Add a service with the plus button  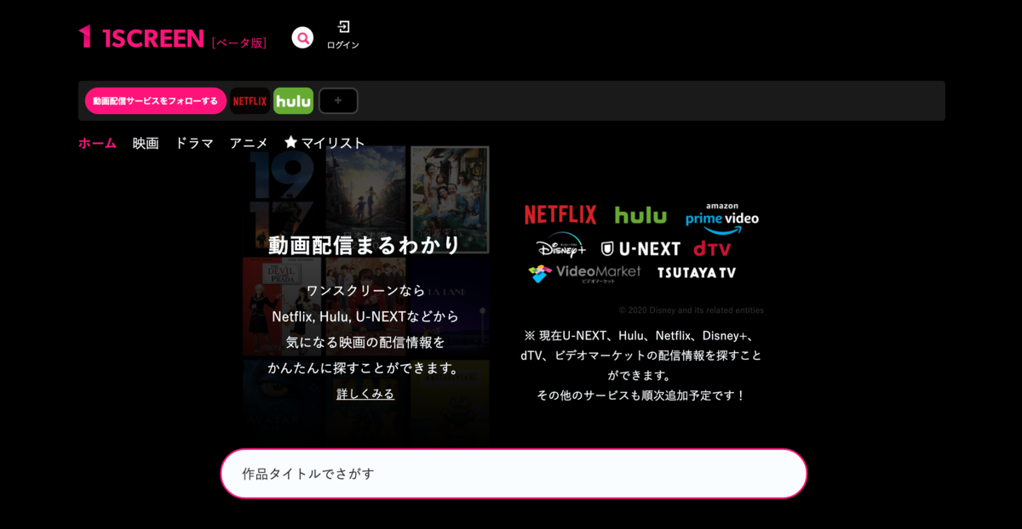338,101
